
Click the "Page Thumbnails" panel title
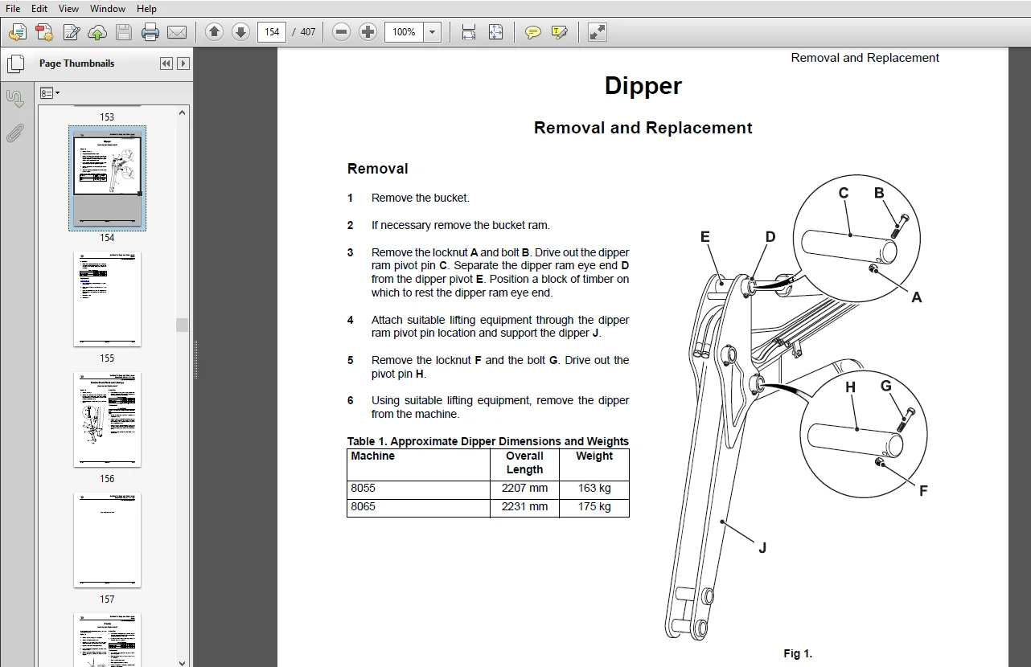(x=77, y=63)
